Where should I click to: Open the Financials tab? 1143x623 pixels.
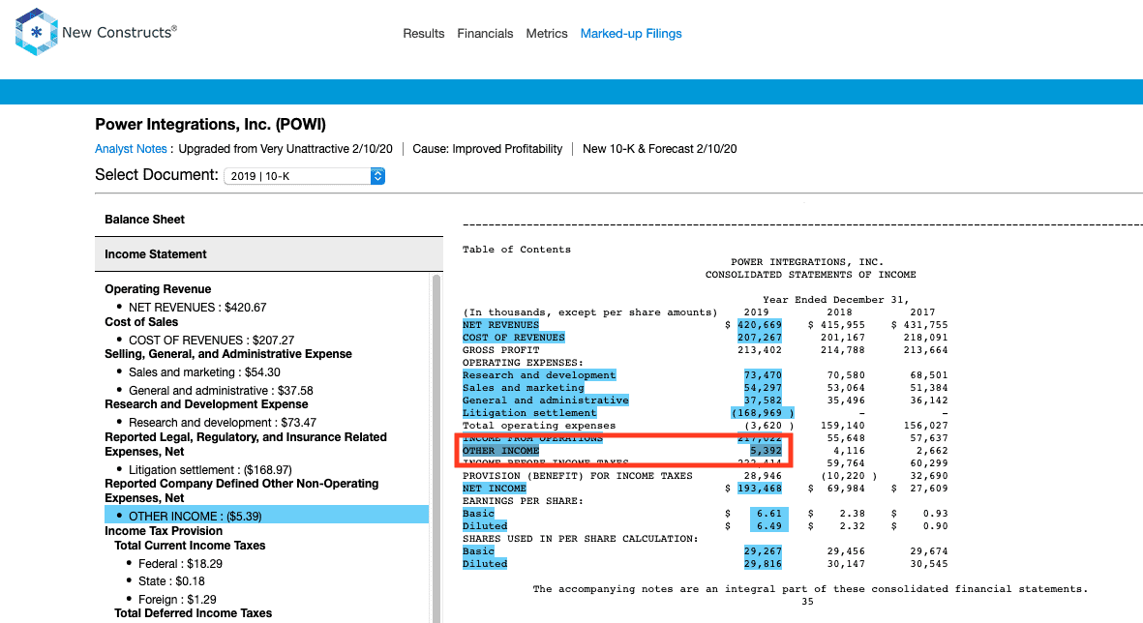coord(485,34)
